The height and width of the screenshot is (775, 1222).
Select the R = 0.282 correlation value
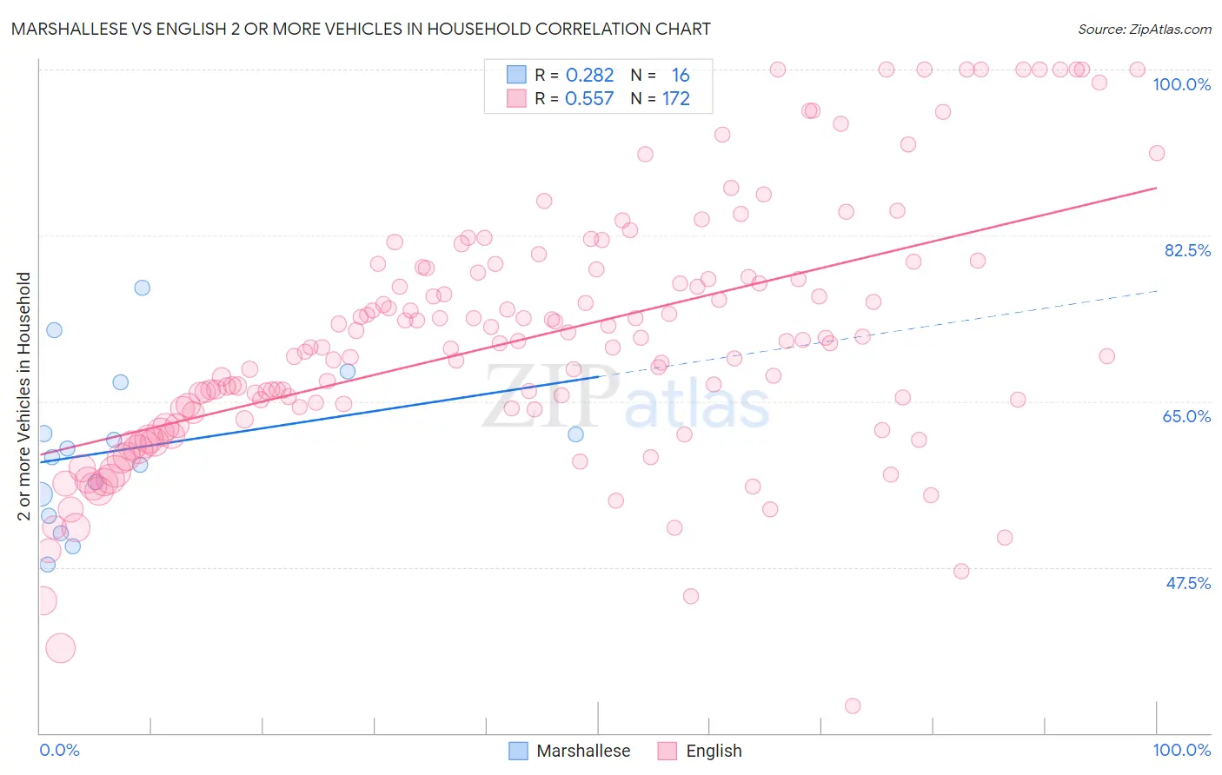pos(574,75)
